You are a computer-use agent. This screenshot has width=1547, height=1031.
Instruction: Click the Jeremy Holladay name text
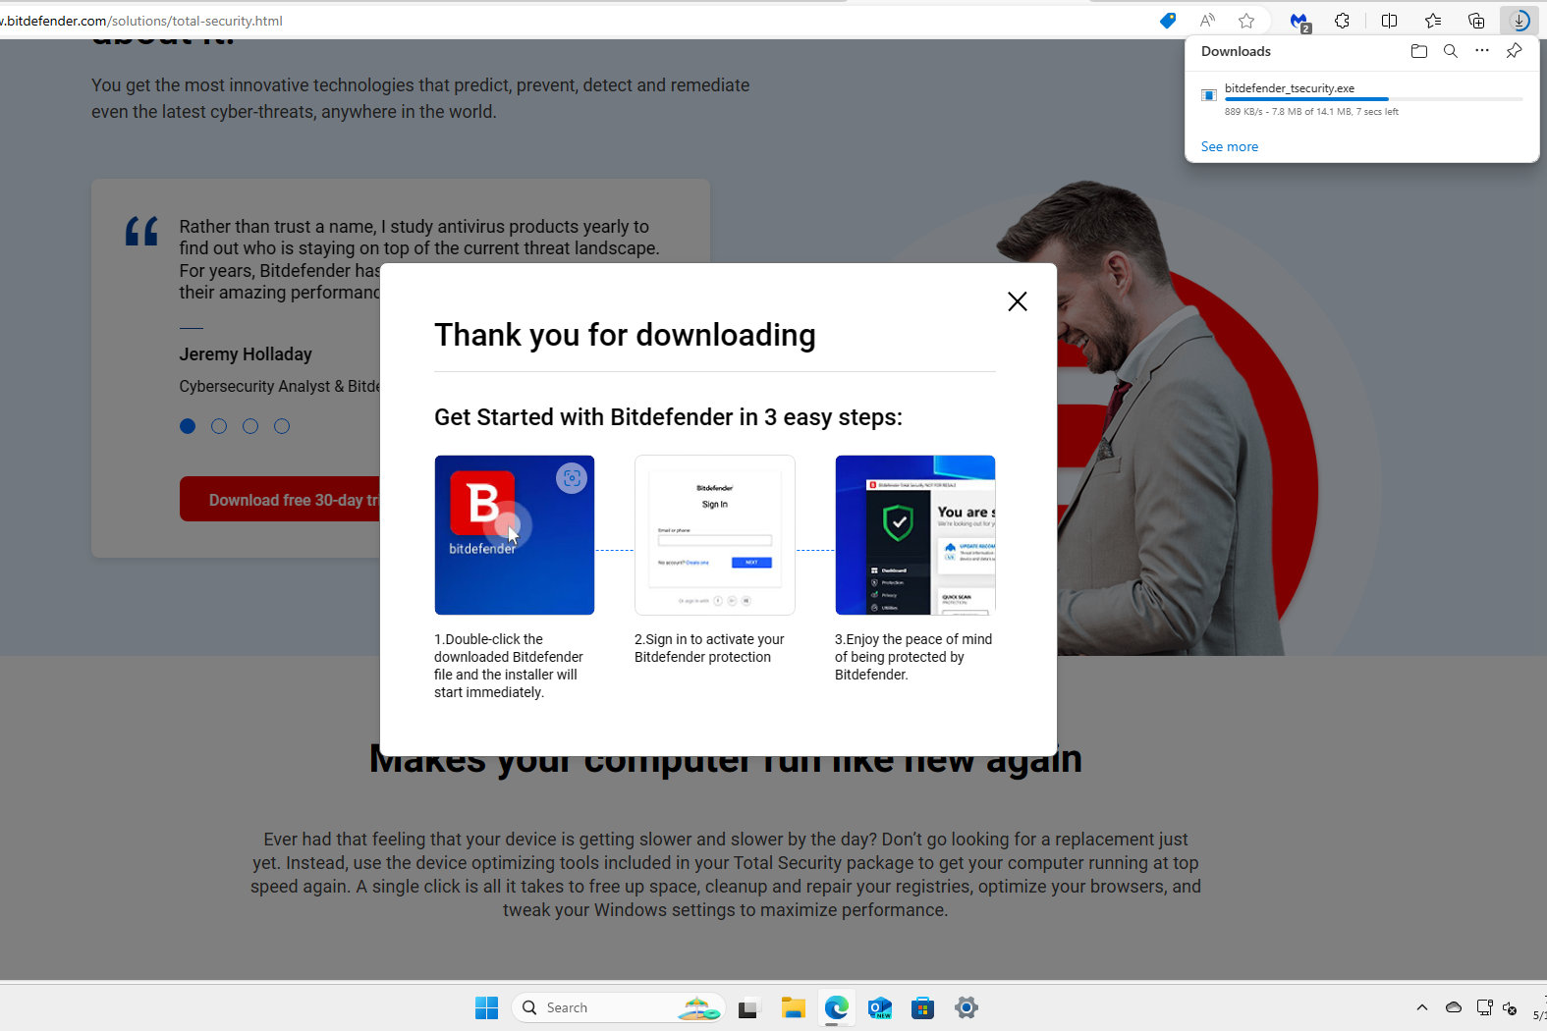tap(246, 354)
